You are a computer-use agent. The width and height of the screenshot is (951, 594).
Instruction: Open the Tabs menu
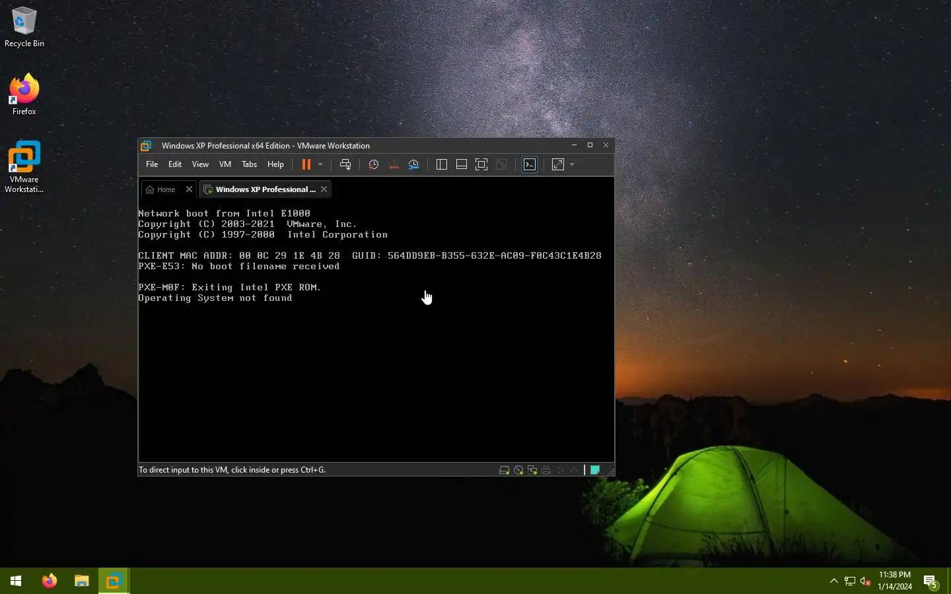(250, 164)
